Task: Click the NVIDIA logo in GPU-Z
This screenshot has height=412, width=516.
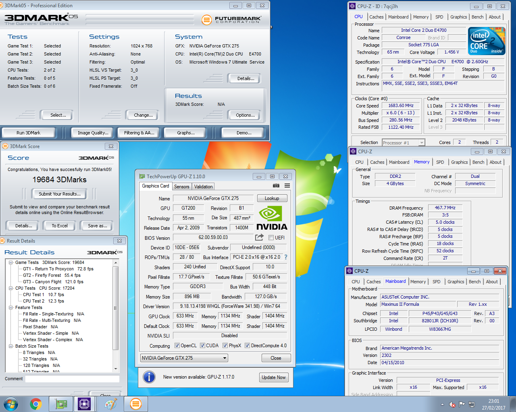Action: [x=272, y=218]
